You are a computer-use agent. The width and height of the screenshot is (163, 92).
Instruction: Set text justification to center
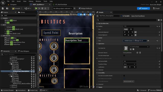130,67
